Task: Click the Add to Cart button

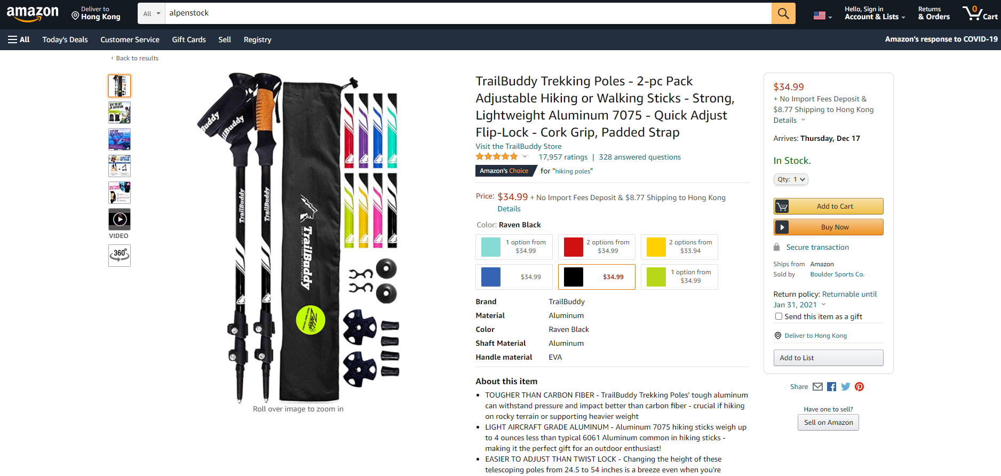Action: pyautogui.click(x=828, y=206)
